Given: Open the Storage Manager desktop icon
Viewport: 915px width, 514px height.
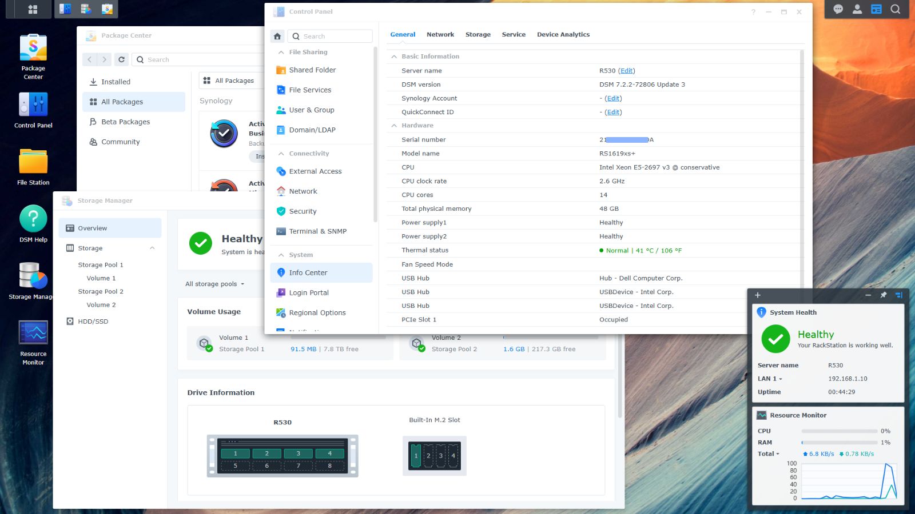Looking at the screenshot, I should pyautogui.click(x=30, y=281).
